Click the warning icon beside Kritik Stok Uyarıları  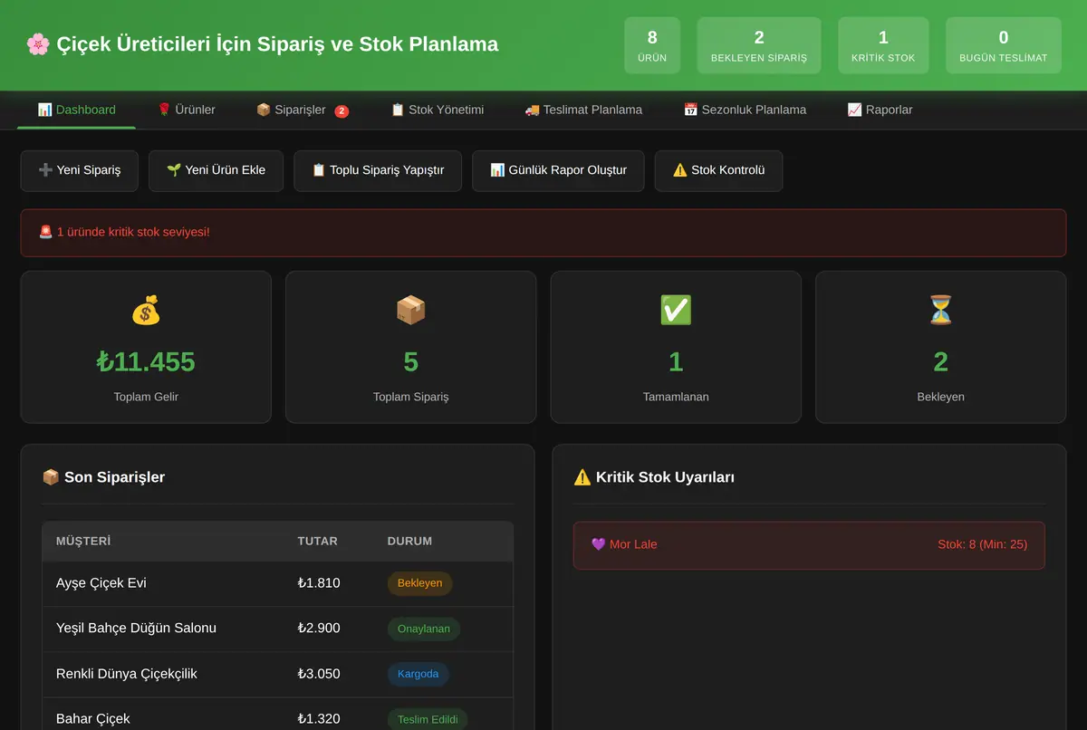(582, 477)
